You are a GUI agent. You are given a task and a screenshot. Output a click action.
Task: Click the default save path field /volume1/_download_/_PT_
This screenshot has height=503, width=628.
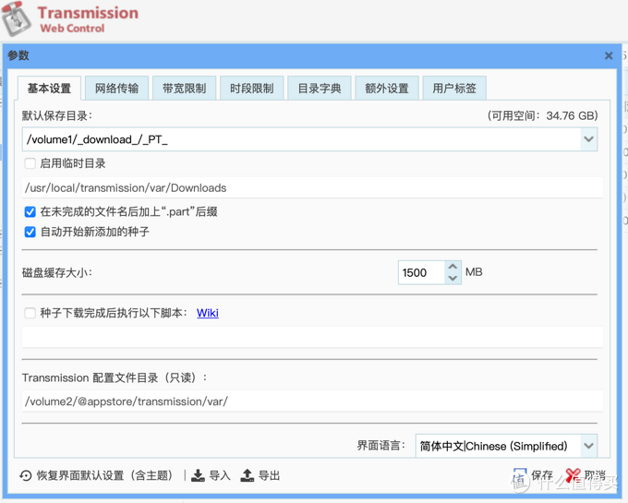[x=302, y=139]
